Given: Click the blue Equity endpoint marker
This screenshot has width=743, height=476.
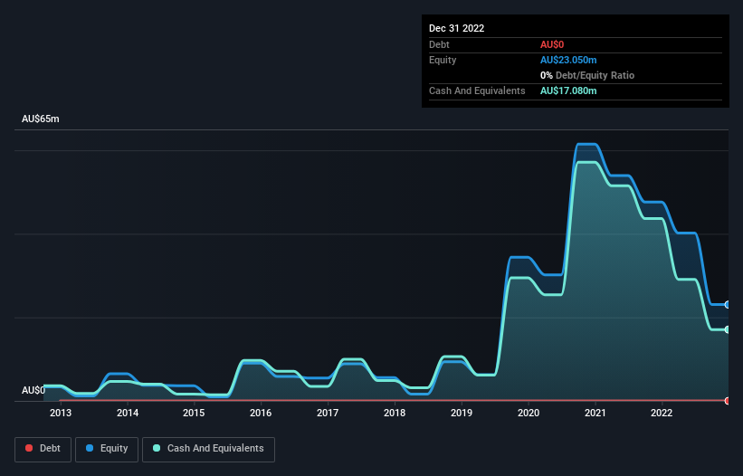Looking at the screenshot, I should tap(728, 305).
